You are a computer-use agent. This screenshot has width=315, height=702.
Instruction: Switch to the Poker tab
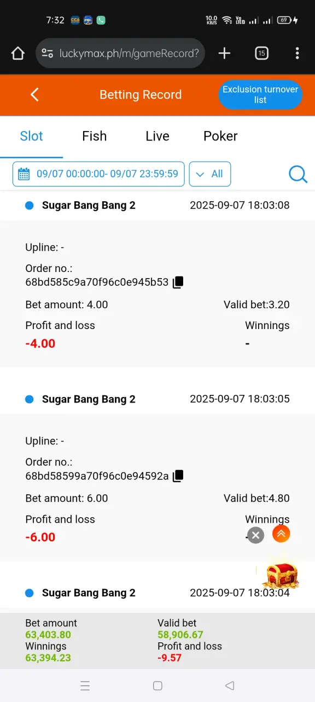pos(220,136)
